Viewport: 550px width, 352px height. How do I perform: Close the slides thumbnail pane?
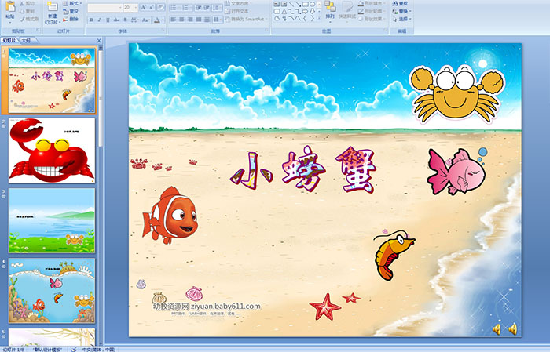point(99,41)
